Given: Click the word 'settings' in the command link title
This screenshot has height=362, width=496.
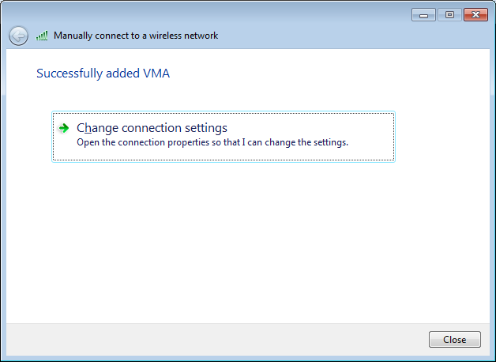Looking at the screenshot, I should tap(206, 128).
